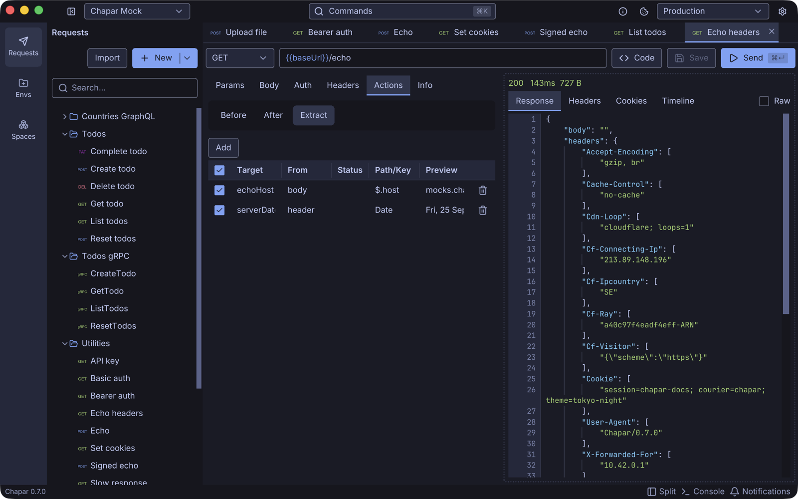The image size is (798, 499).
Task: Open the Production environment dropdown
Action: [x=713, y=11]
